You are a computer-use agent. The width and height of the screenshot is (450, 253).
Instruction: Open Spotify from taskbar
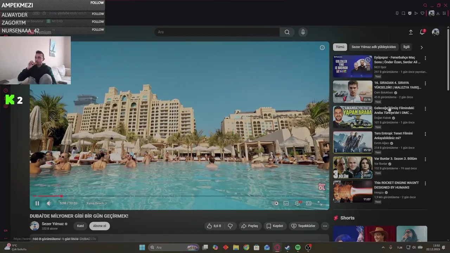click(298, 247)
